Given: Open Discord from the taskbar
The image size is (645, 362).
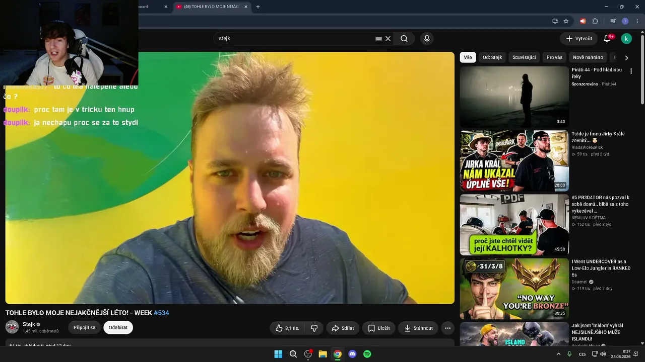Looking at the screenshot, I should [352, 354].
